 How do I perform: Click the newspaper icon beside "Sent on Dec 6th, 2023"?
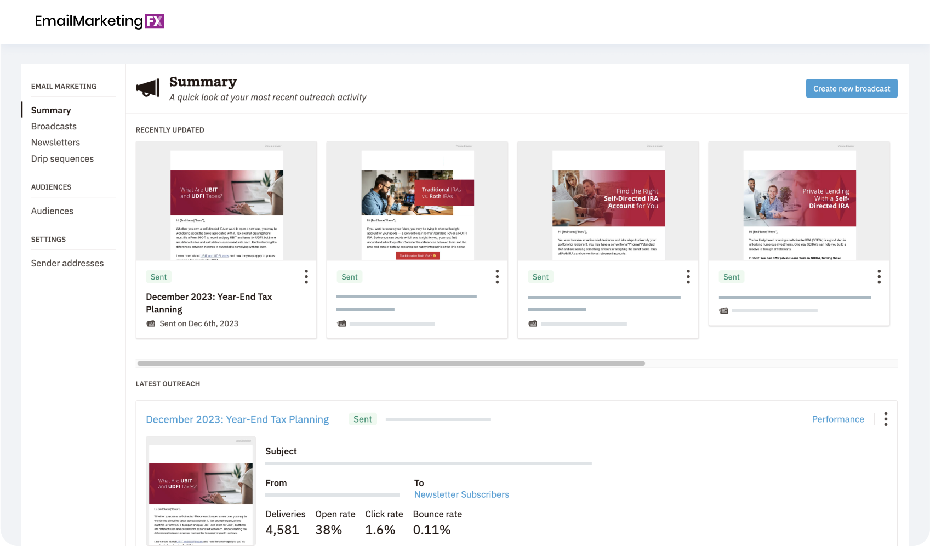151,323
